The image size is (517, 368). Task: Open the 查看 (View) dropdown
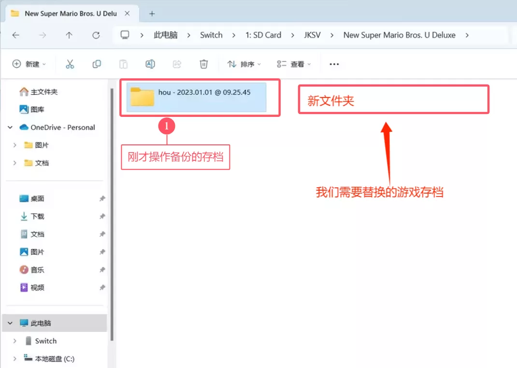294,64
